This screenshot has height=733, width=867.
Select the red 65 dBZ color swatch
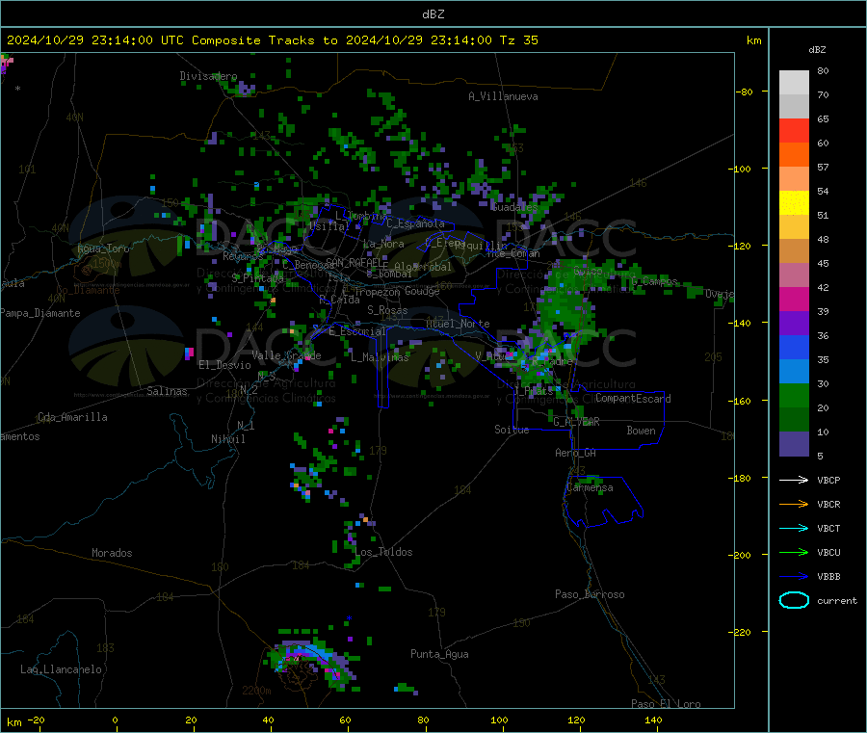click(794, 130)
